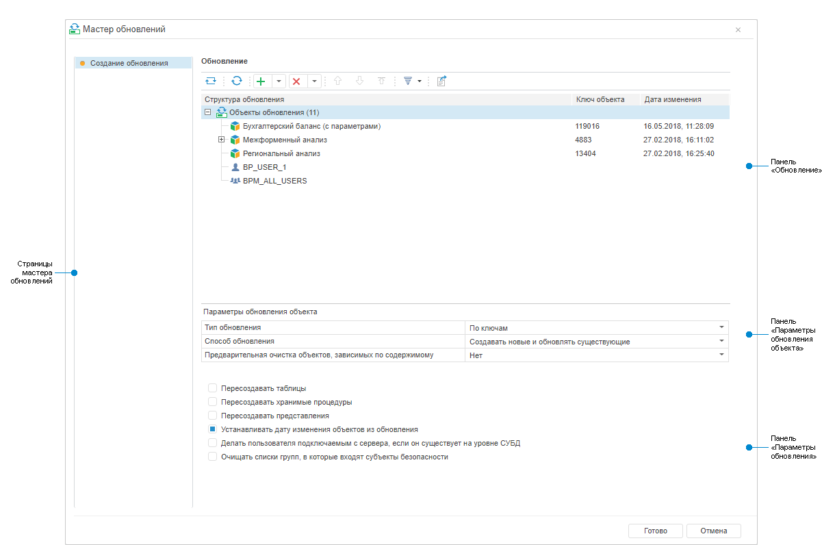Click the Отмена button
This screenshot has height=545, width=822.
(x=713, y=531)
